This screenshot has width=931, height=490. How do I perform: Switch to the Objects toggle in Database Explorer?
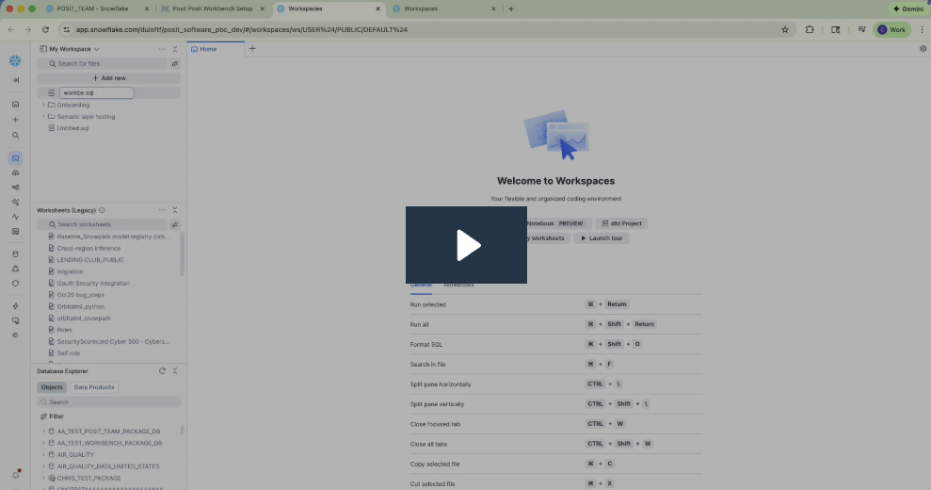[52, 387]
